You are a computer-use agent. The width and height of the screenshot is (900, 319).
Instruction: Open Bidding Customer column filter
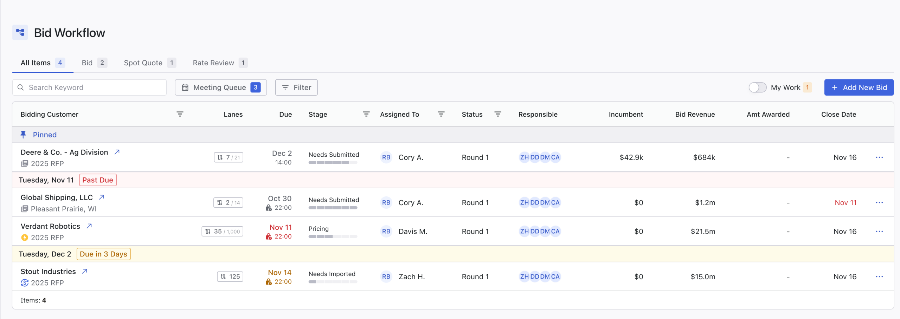coord(180,114)
